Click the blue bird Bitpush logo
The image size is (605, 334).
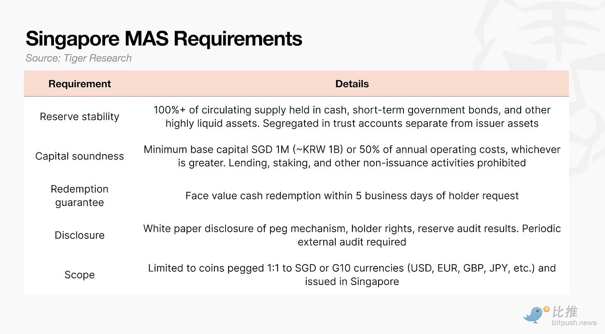(534, 314)
